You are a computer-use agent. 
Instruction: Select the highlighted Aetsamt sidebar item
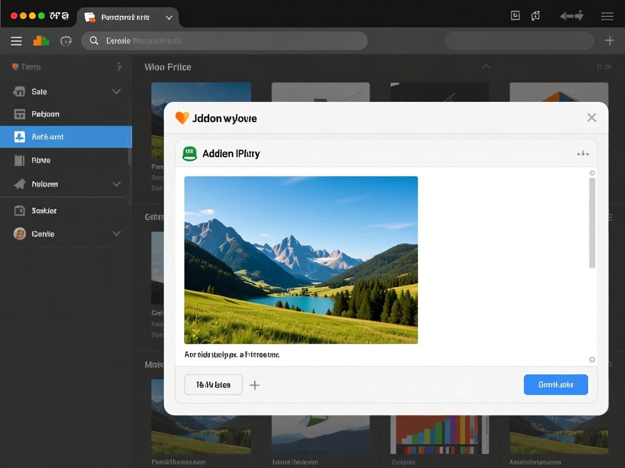click(x=65, y=137)
